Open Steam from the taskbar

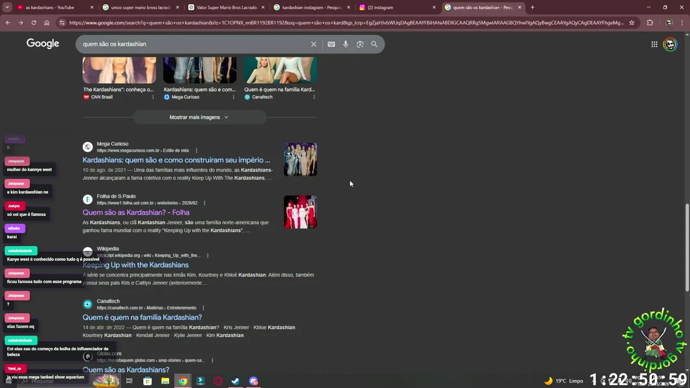236,381
